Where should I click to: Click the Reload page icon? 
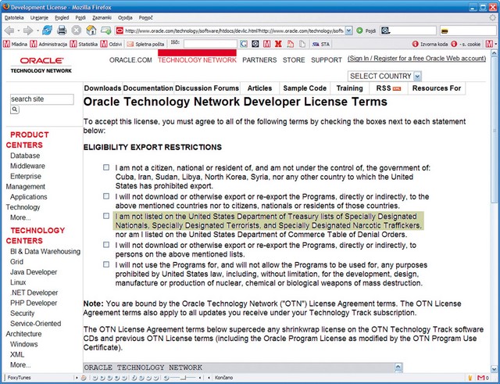(47, 31)
